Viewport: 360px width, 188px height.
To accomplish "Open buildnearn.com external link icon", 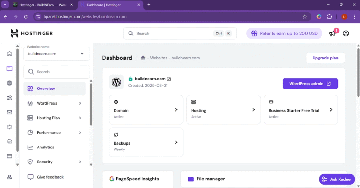I will coord(169,79).
